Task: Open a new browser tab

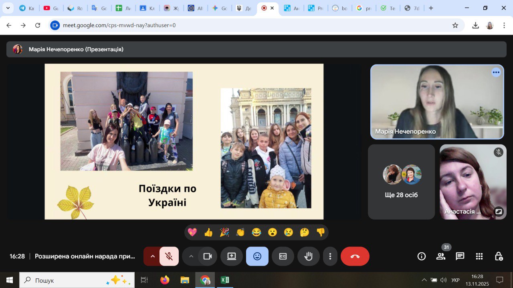Action: [x=431, y=8]
